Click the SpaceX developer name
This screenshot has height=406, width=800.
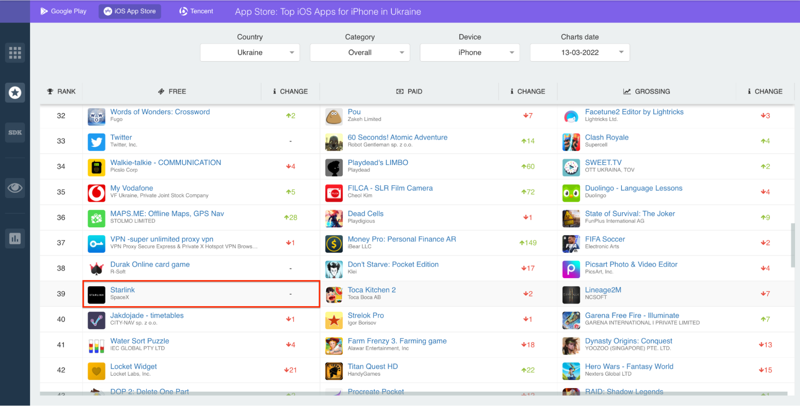coord(120,297)
